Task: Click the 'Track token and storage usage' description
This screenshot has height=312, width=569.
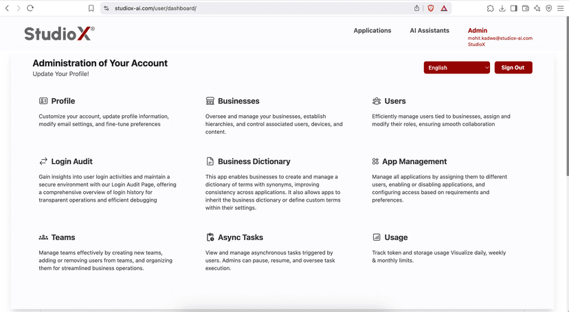Action: tap(438, 256)
